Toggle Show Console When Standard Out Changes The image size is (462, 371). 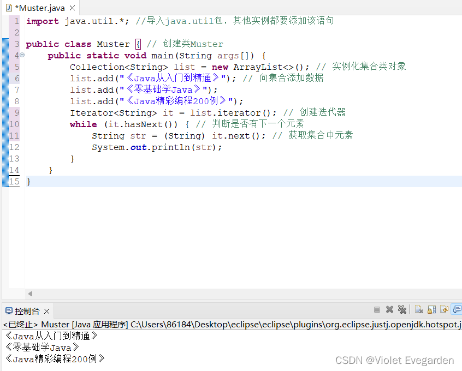[445, 309]
